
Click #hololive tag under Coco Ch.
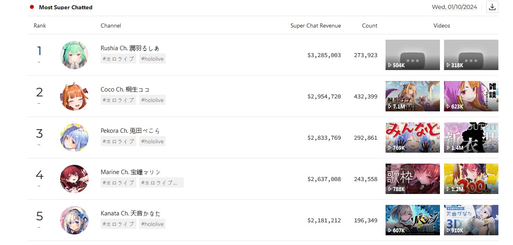(x=152, y=100)
